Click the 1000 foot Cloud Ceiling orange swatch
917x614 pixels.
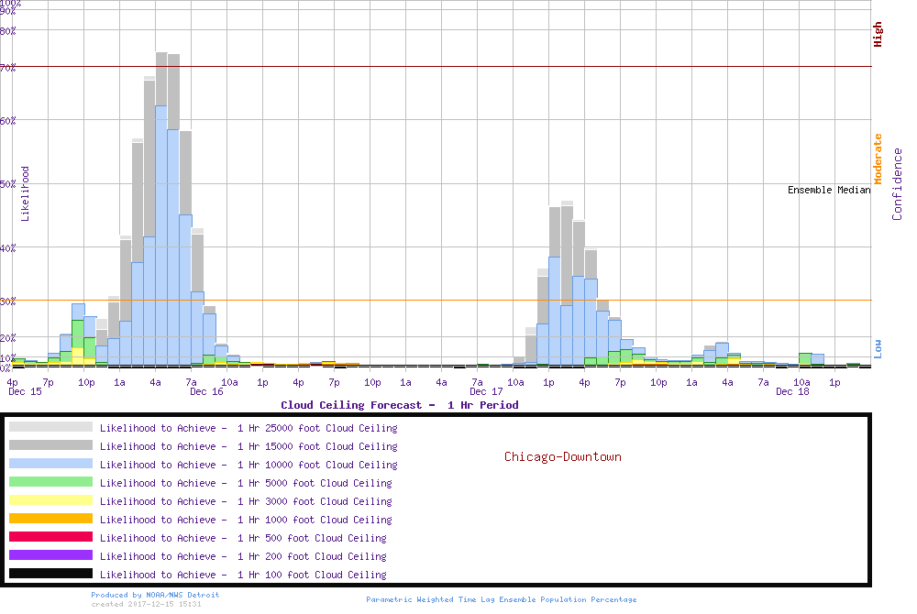50,519
